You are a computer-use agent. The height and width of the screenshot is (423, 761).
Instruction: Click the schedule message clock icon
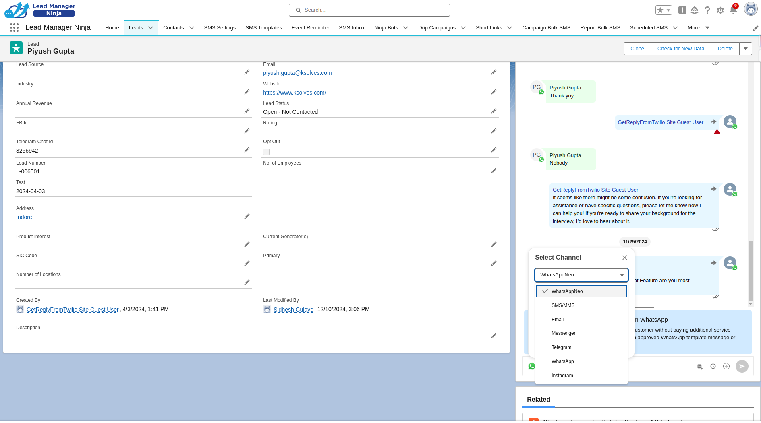(713, 366)
